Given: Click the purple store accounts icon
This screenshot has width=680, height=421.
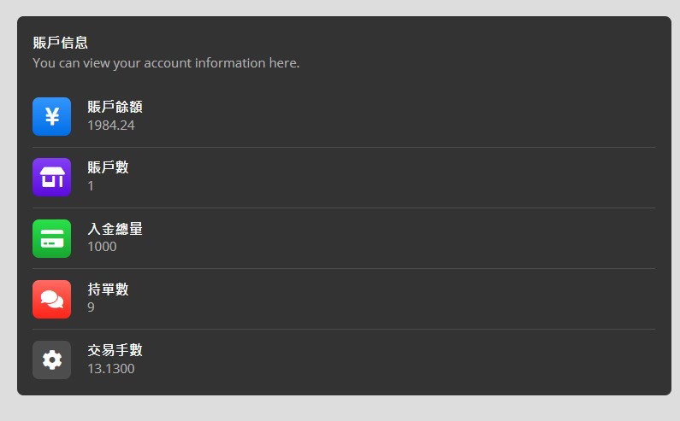Looking at the screenshot, I should [51, 178].
